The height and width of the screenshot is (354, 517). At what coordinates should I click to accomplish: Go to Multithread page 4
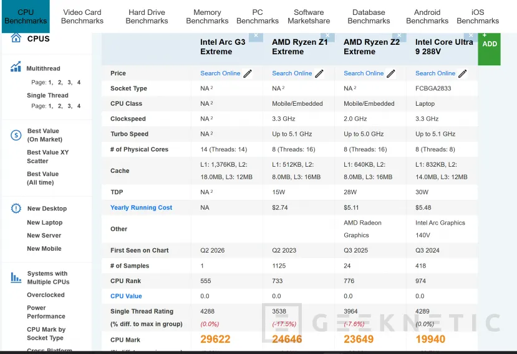(x=79, y=83)
